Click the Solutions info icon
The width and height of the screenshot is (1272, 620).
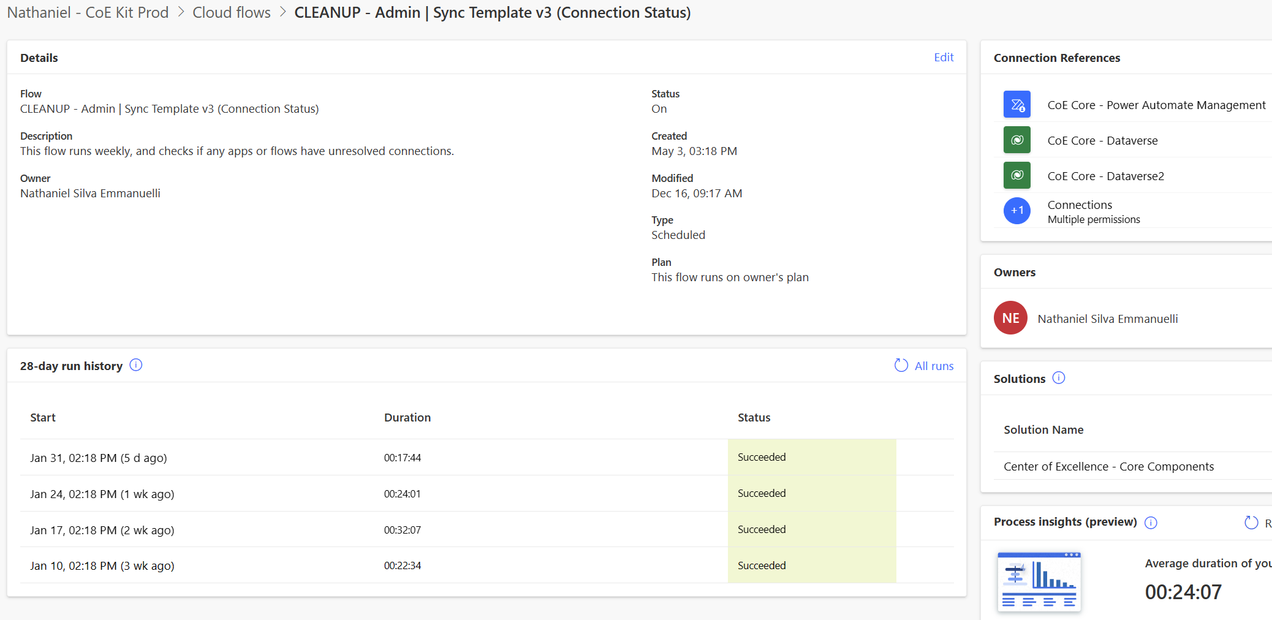tap(1059, 378)
